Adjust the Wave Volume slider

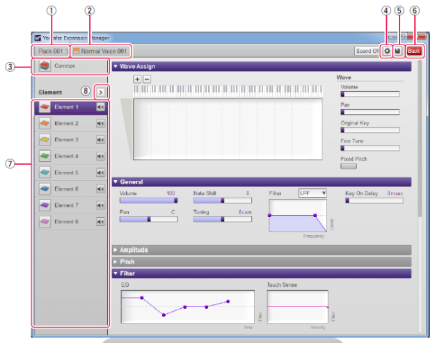click(370, 94)
